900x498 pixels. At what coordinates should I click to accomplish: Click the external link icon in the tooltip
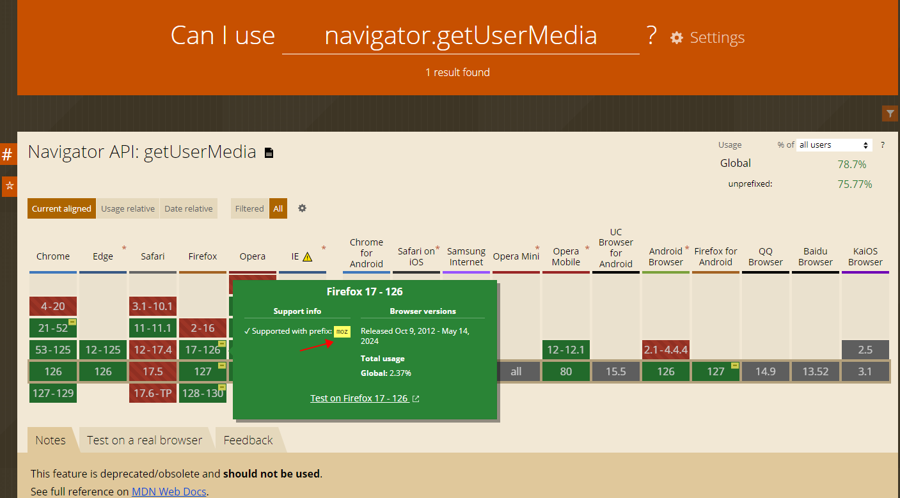pyautogui.click(x=416, y=399)
